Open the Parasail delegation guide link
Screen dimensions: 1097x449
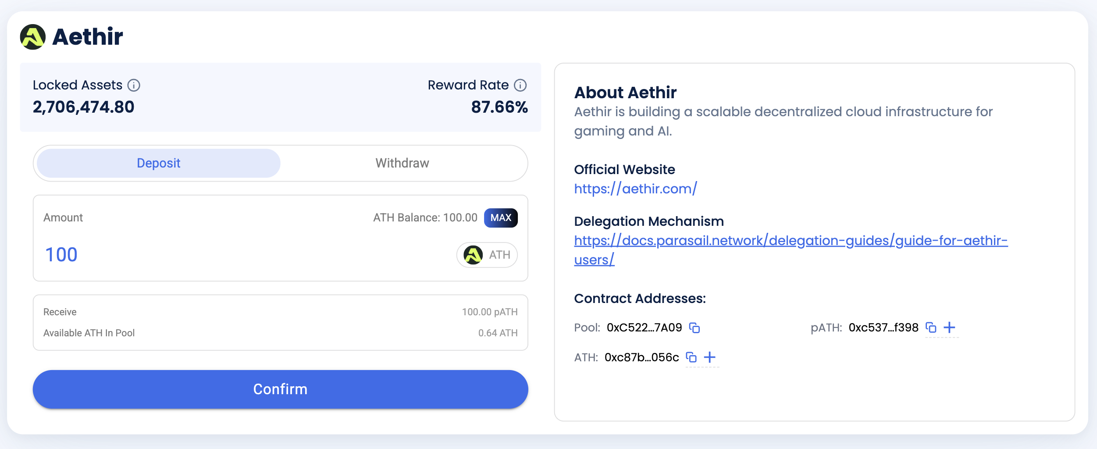791,250
